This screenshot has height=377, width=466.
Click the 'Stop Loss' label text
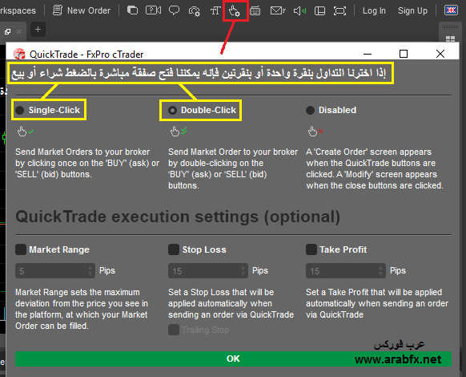click(204, 249)
